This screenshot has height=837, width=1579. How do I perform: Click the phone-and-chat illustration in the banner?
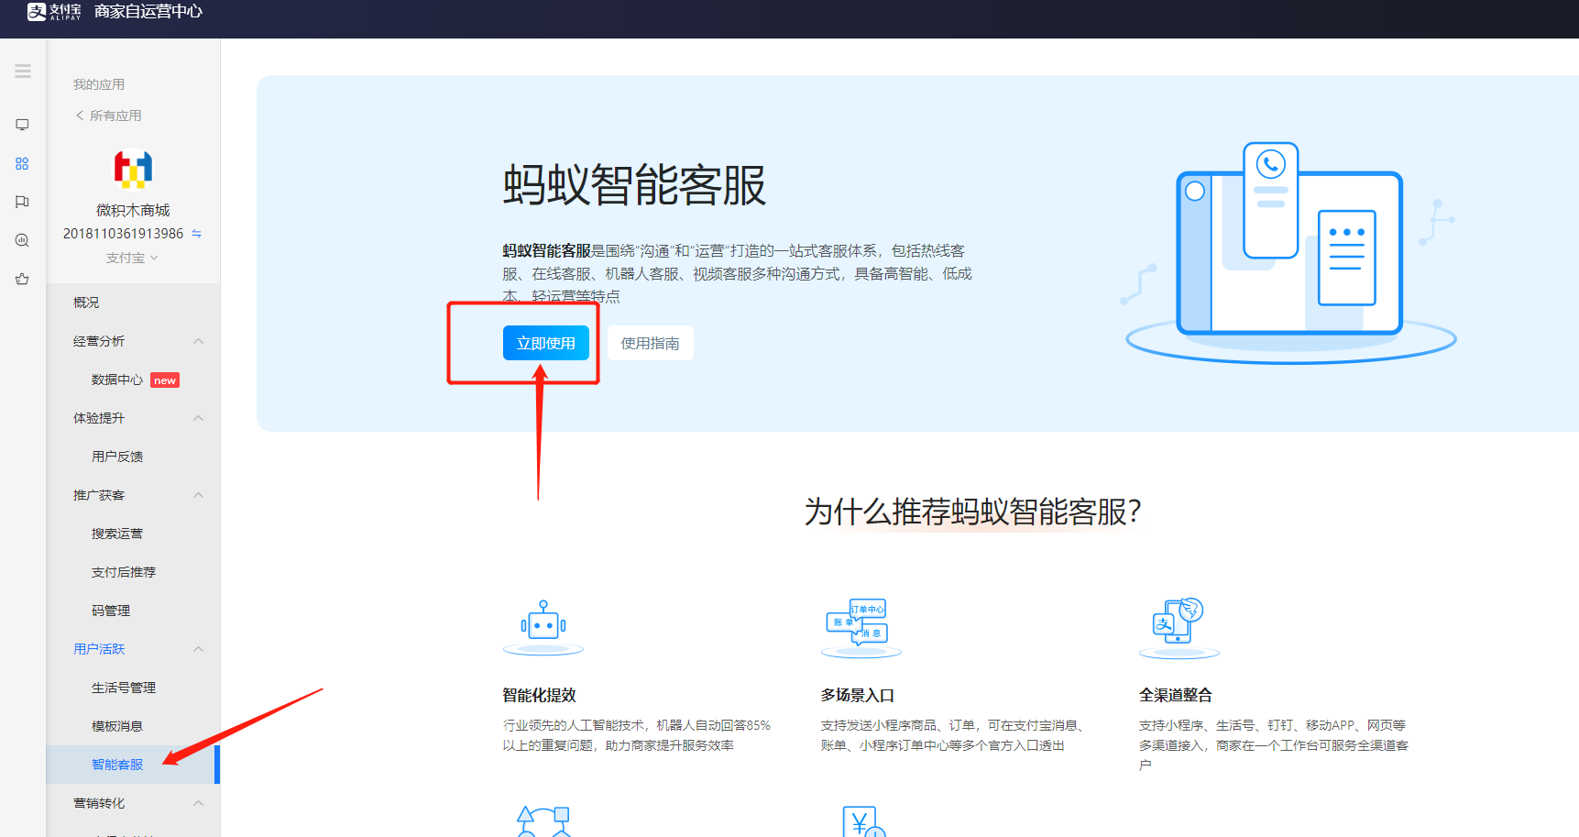click(1290, 252)
